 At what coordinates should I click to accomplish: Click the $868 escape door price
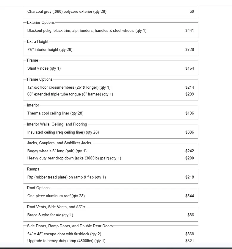pos(189,234)
